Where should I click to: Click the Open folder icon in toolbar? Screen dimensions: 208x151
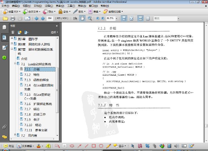5,18
